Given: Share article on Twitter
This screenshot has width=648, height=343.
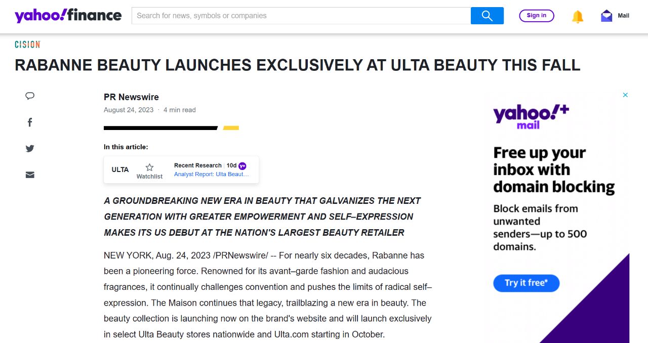Looking at the screenshot, I should [x=30, y=149].
